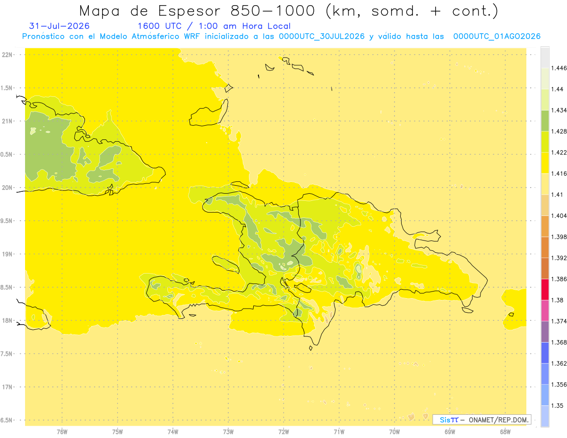Click the bright yellow swatch between 1.416 and 1.422
This screenshot has width=567, height=438.
[x=545, y=163]
